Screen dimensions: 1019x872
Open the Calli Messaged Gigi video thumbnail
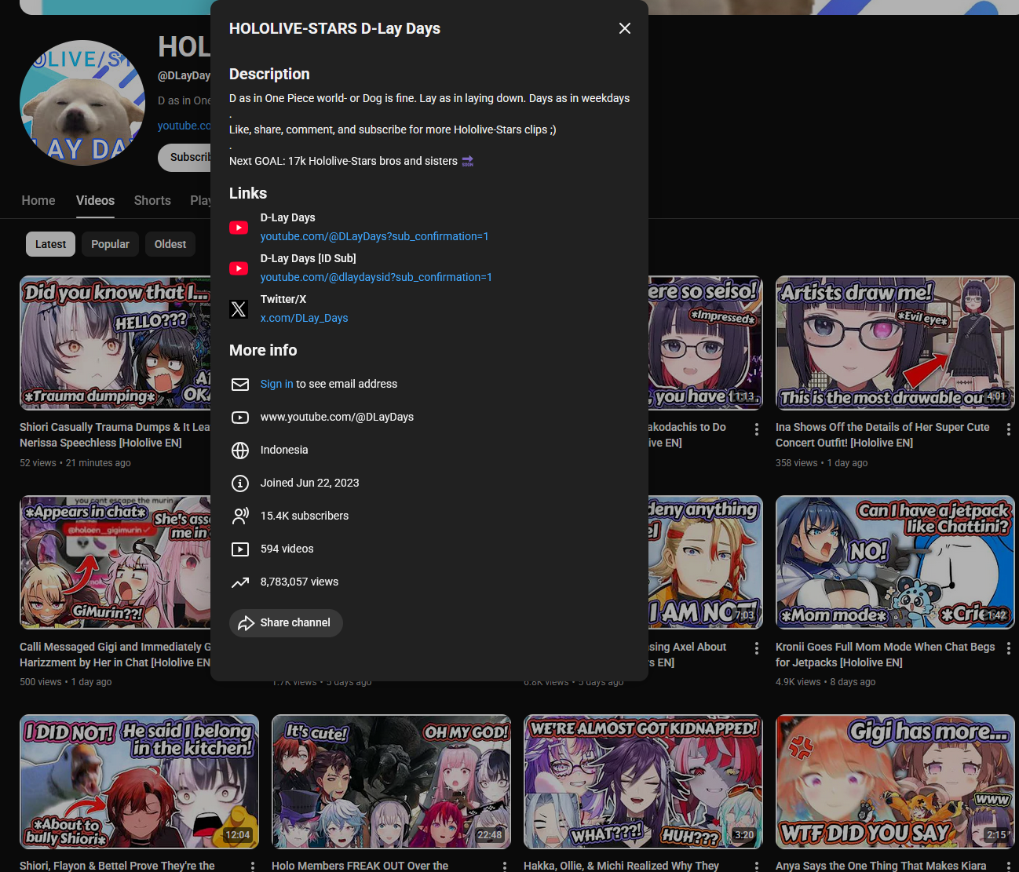point(115,562)
